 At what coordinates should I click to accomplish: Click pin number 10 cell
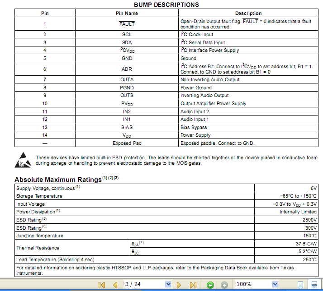coord(45,104)
